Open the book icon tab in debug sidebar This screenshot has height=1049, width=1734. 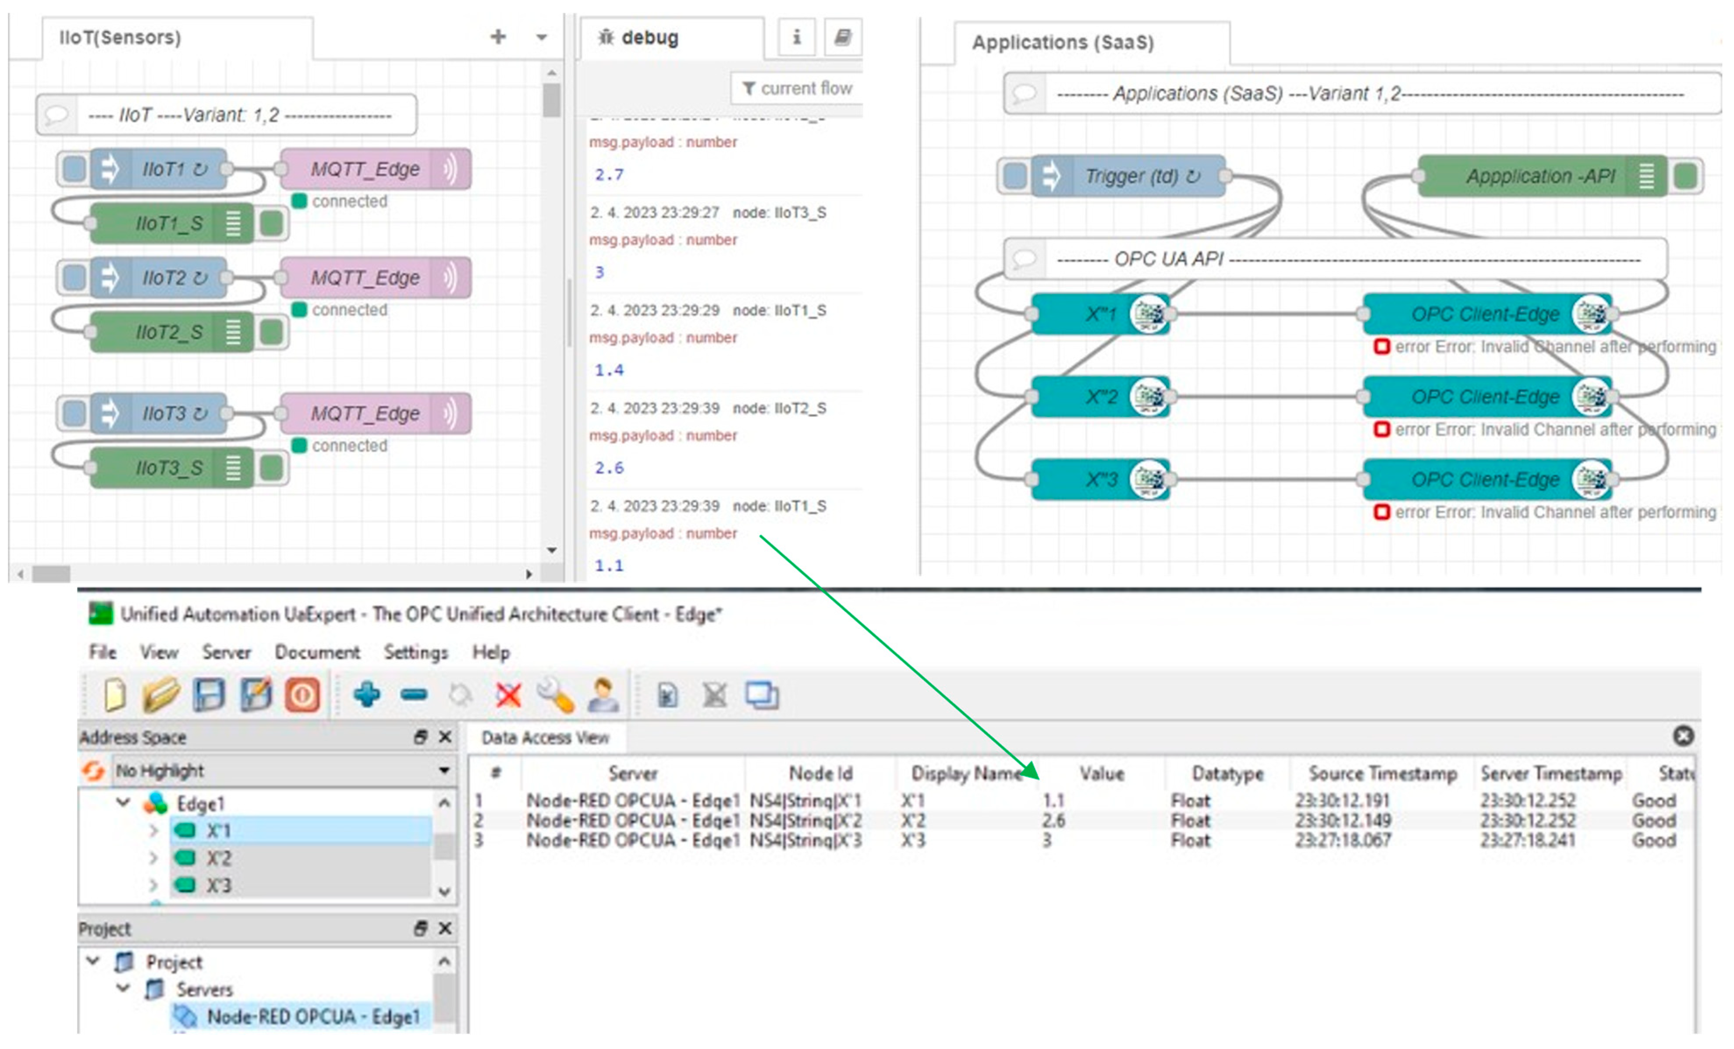842,37
